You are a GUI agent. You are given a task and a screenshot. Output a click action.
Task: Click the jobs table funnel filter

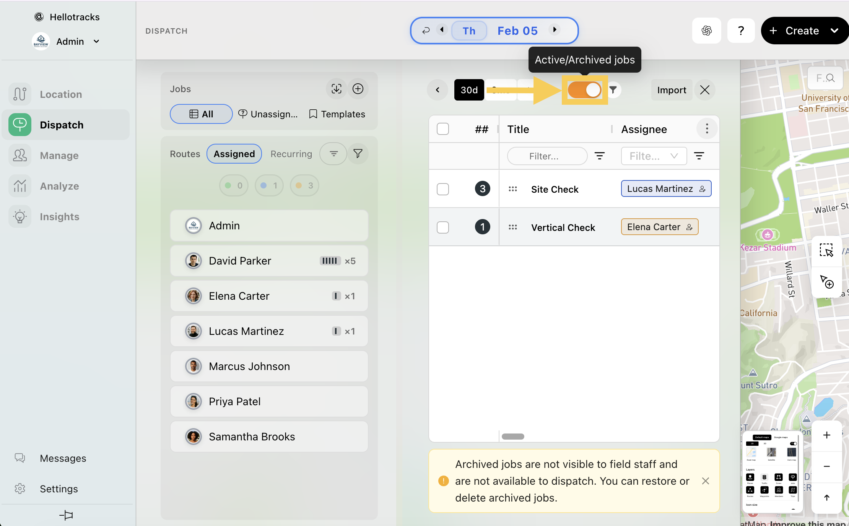coord(613,90)
